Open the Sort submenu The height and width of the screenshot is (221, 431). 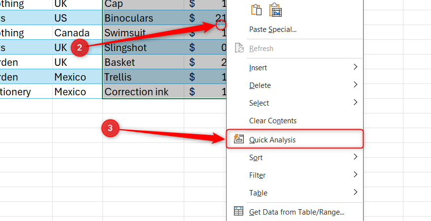(295, 157)
